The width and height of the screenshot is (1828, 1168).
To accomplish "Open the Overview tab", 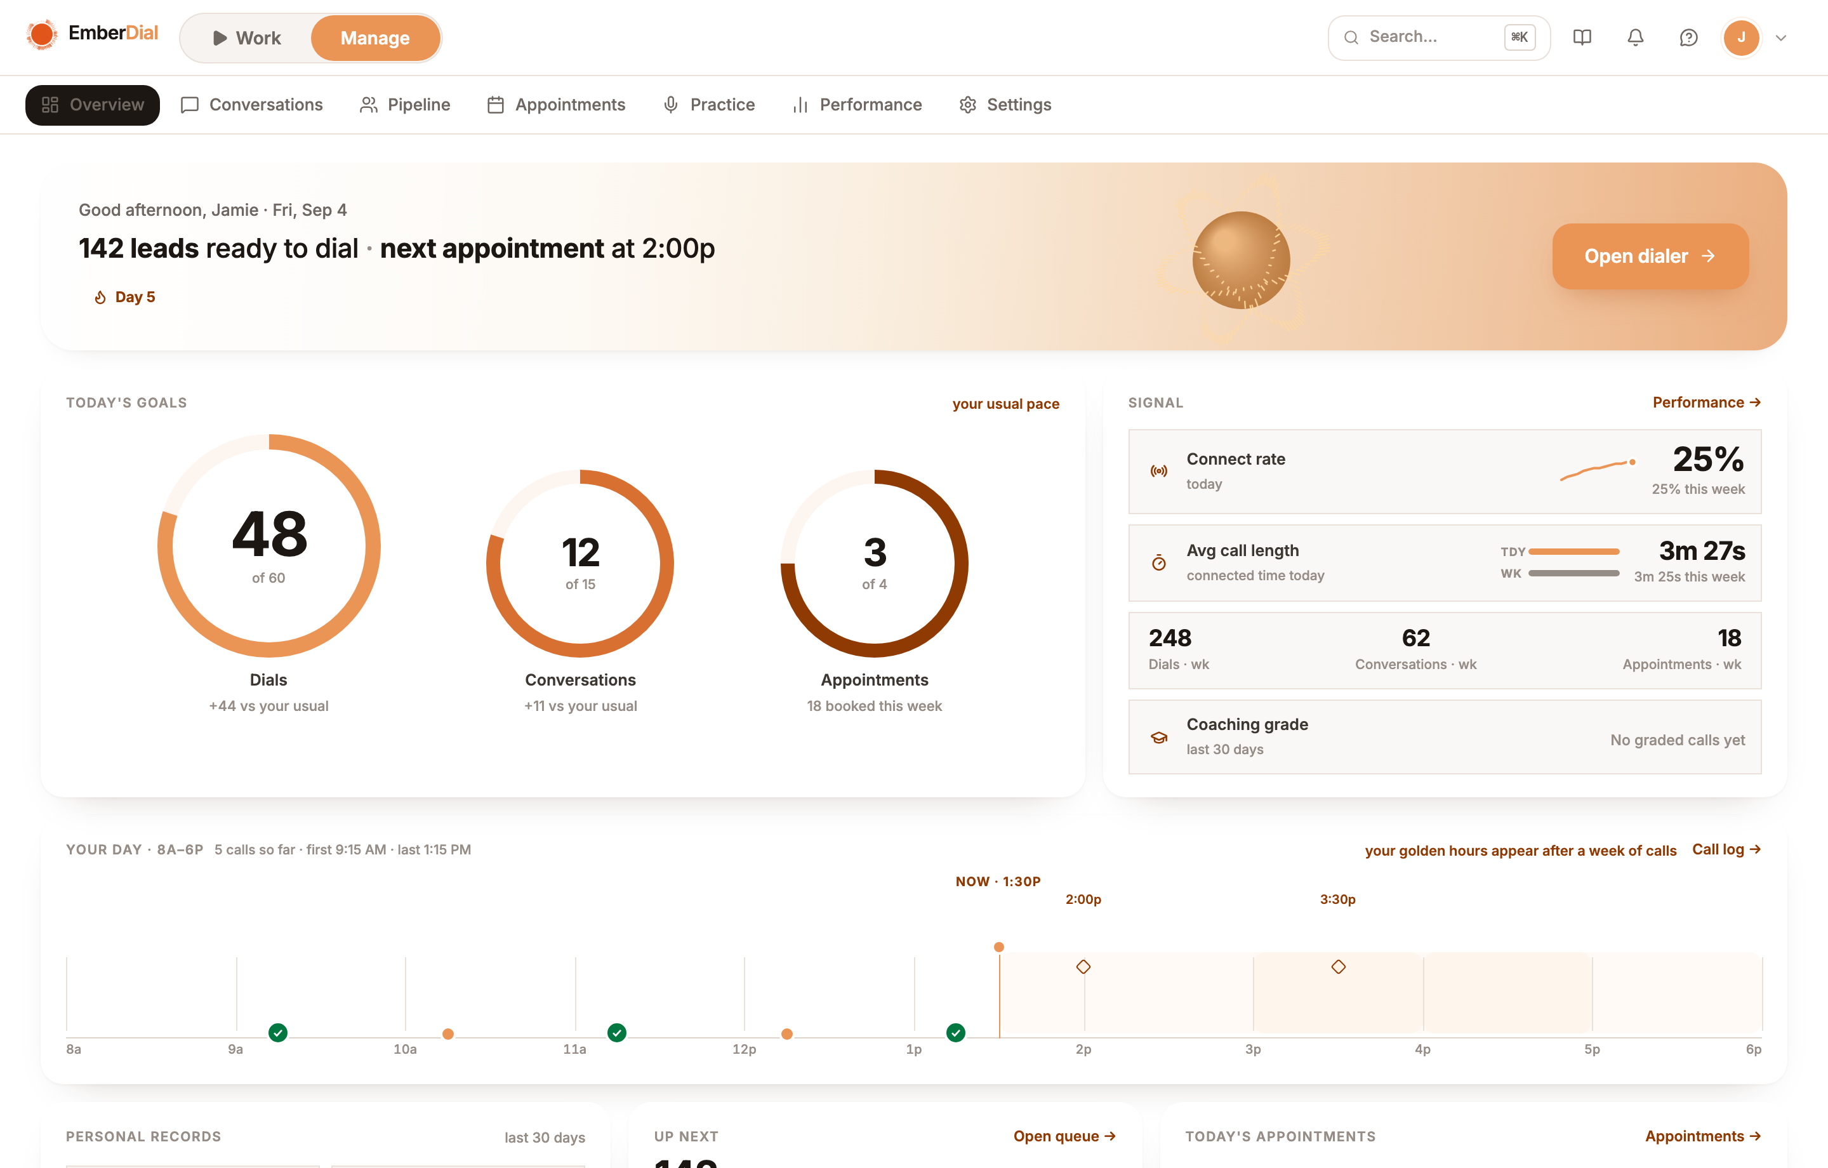I will pos(93,105).
